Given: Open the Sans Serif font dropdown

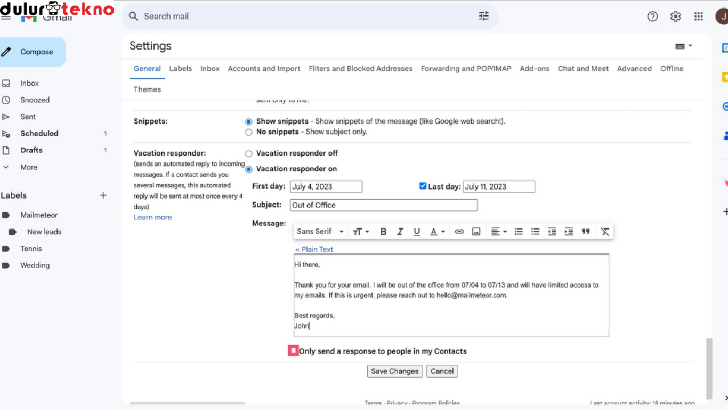Looking at the screenshot, I should coord(320,232).
